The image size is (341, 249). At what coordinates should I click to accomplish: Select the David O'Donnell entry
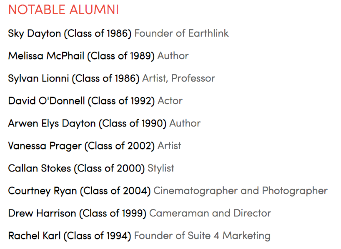[95, 101]
